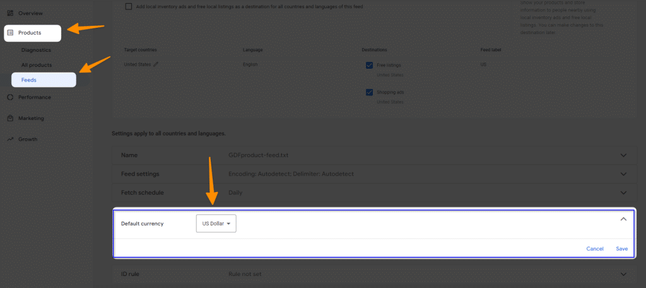Image resolution: width=646 pixels, height=288 pixels.
Task: Expand the Name row chevron
Action: pos(623,155)
